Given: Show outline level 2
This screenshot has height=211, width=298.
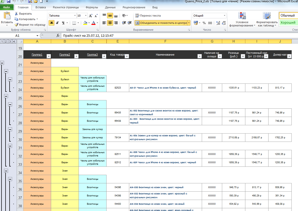Looking at the screenshot, I should click(6, 41).
